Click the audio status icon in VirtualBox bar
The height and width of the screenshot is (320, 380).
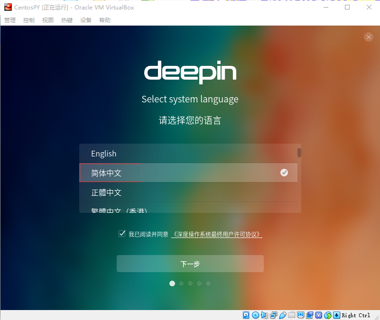tap(264, 315)
